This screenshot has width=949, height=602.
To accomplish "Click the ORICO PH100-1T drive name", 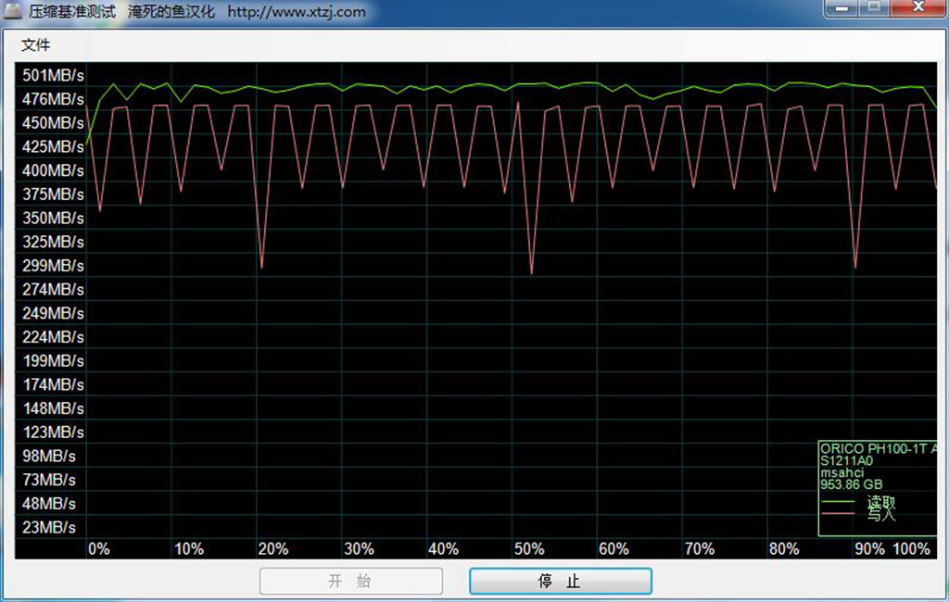I will pyautogui.click(x=879, y=449).
